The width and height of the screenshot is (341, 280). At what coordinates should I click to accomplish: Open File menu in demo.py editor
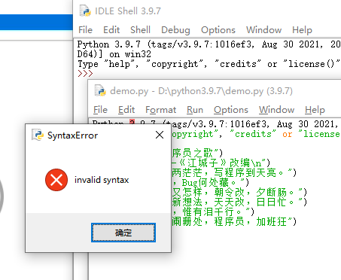click(100, 110)
